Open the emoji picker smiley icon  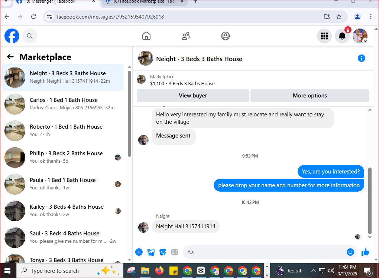(x=350, y=252)
